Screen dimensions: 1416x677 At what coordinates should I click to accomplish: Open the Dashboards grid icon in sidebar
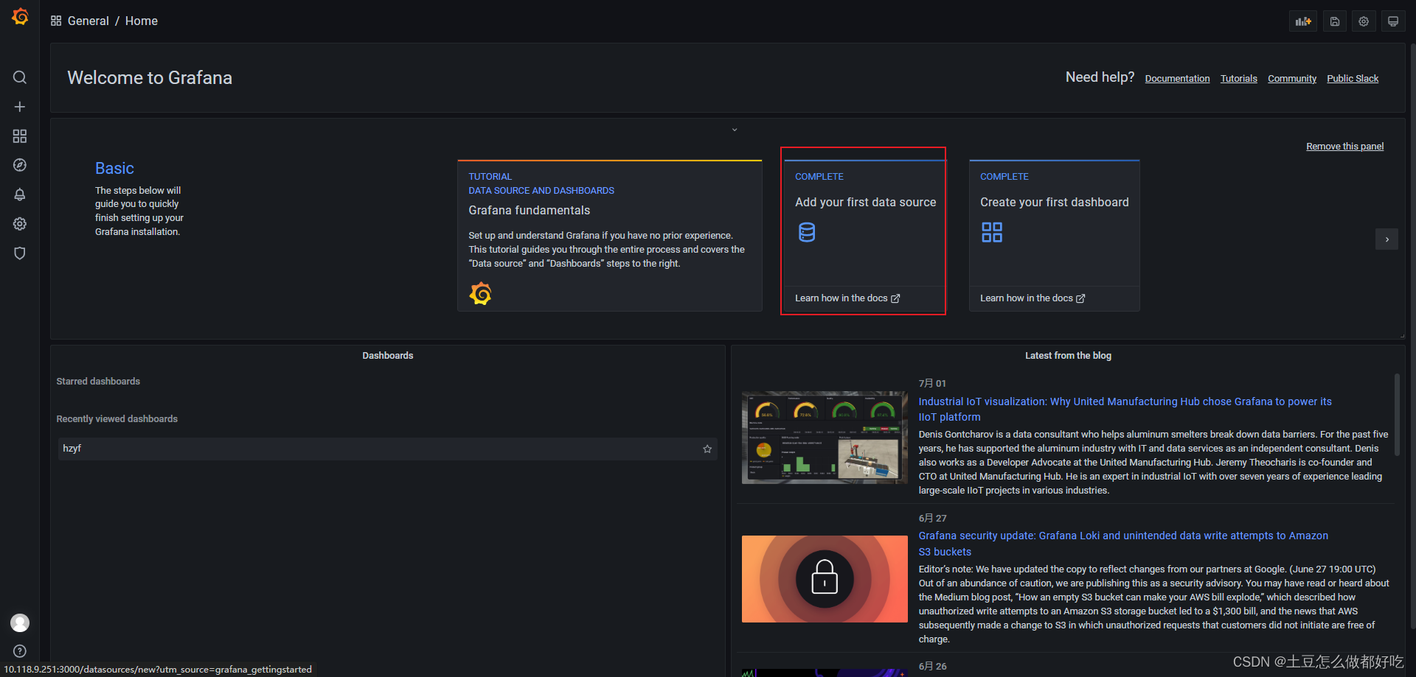click(x=20, y=136)
